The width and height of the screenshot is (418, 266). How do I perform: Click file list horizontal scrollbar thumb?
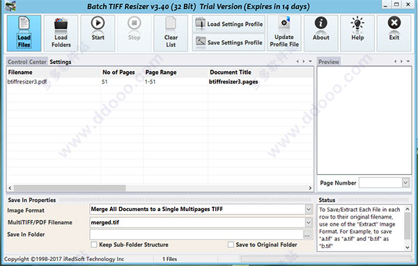(70, 188)
